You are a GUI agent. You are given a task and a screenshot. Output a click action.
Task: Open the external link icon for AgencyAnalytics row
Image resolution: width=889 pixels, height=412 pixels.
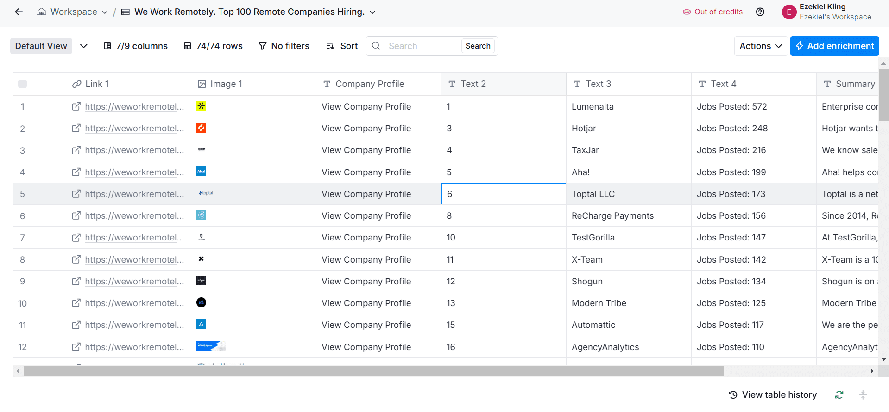76,347
